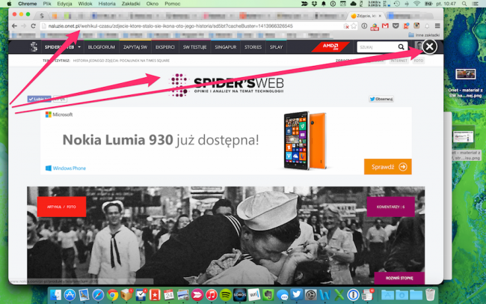Open the Chrome hamburger menu
This screenshot has height=304, width=486.
(x=437, y=26)
